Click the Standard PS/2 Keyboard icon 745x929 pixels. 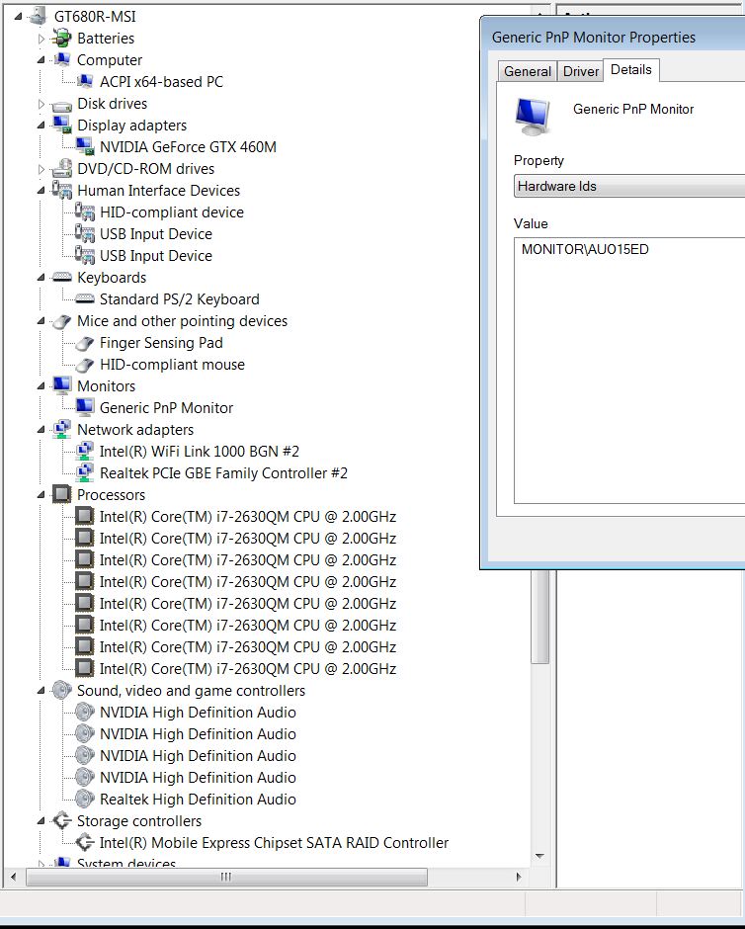84,299
